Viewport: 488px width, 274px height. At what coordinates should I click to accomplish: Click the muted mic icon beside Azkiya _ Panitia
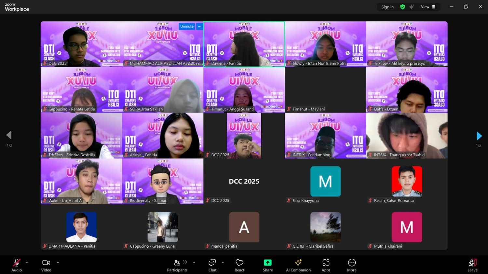coord(126,155)
